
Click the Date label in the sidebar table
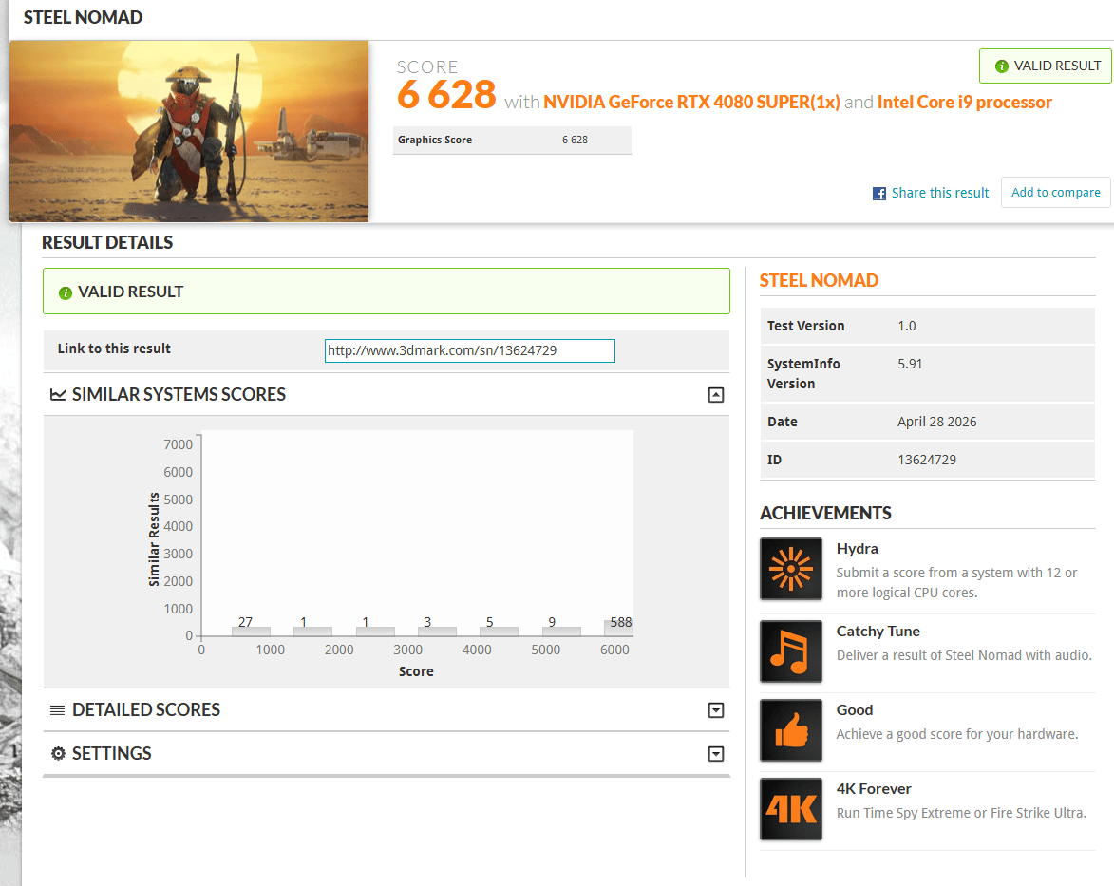pyautogui.click(x=782, y=422)
